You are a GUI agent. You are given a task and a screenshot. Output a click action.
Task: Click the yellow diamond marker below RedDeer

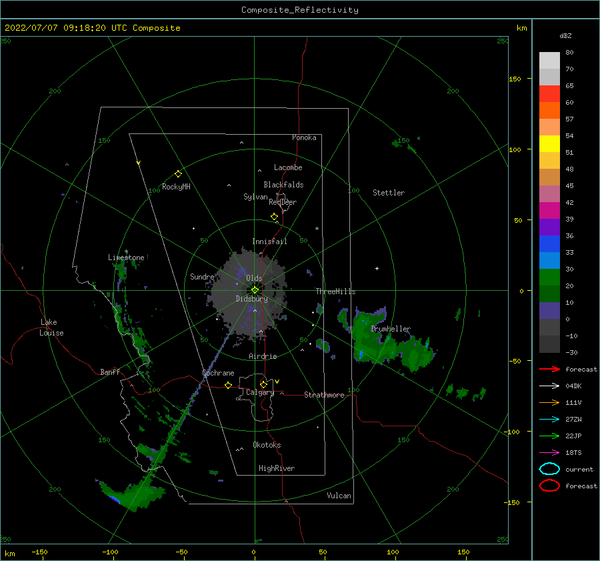pos(274,217)
